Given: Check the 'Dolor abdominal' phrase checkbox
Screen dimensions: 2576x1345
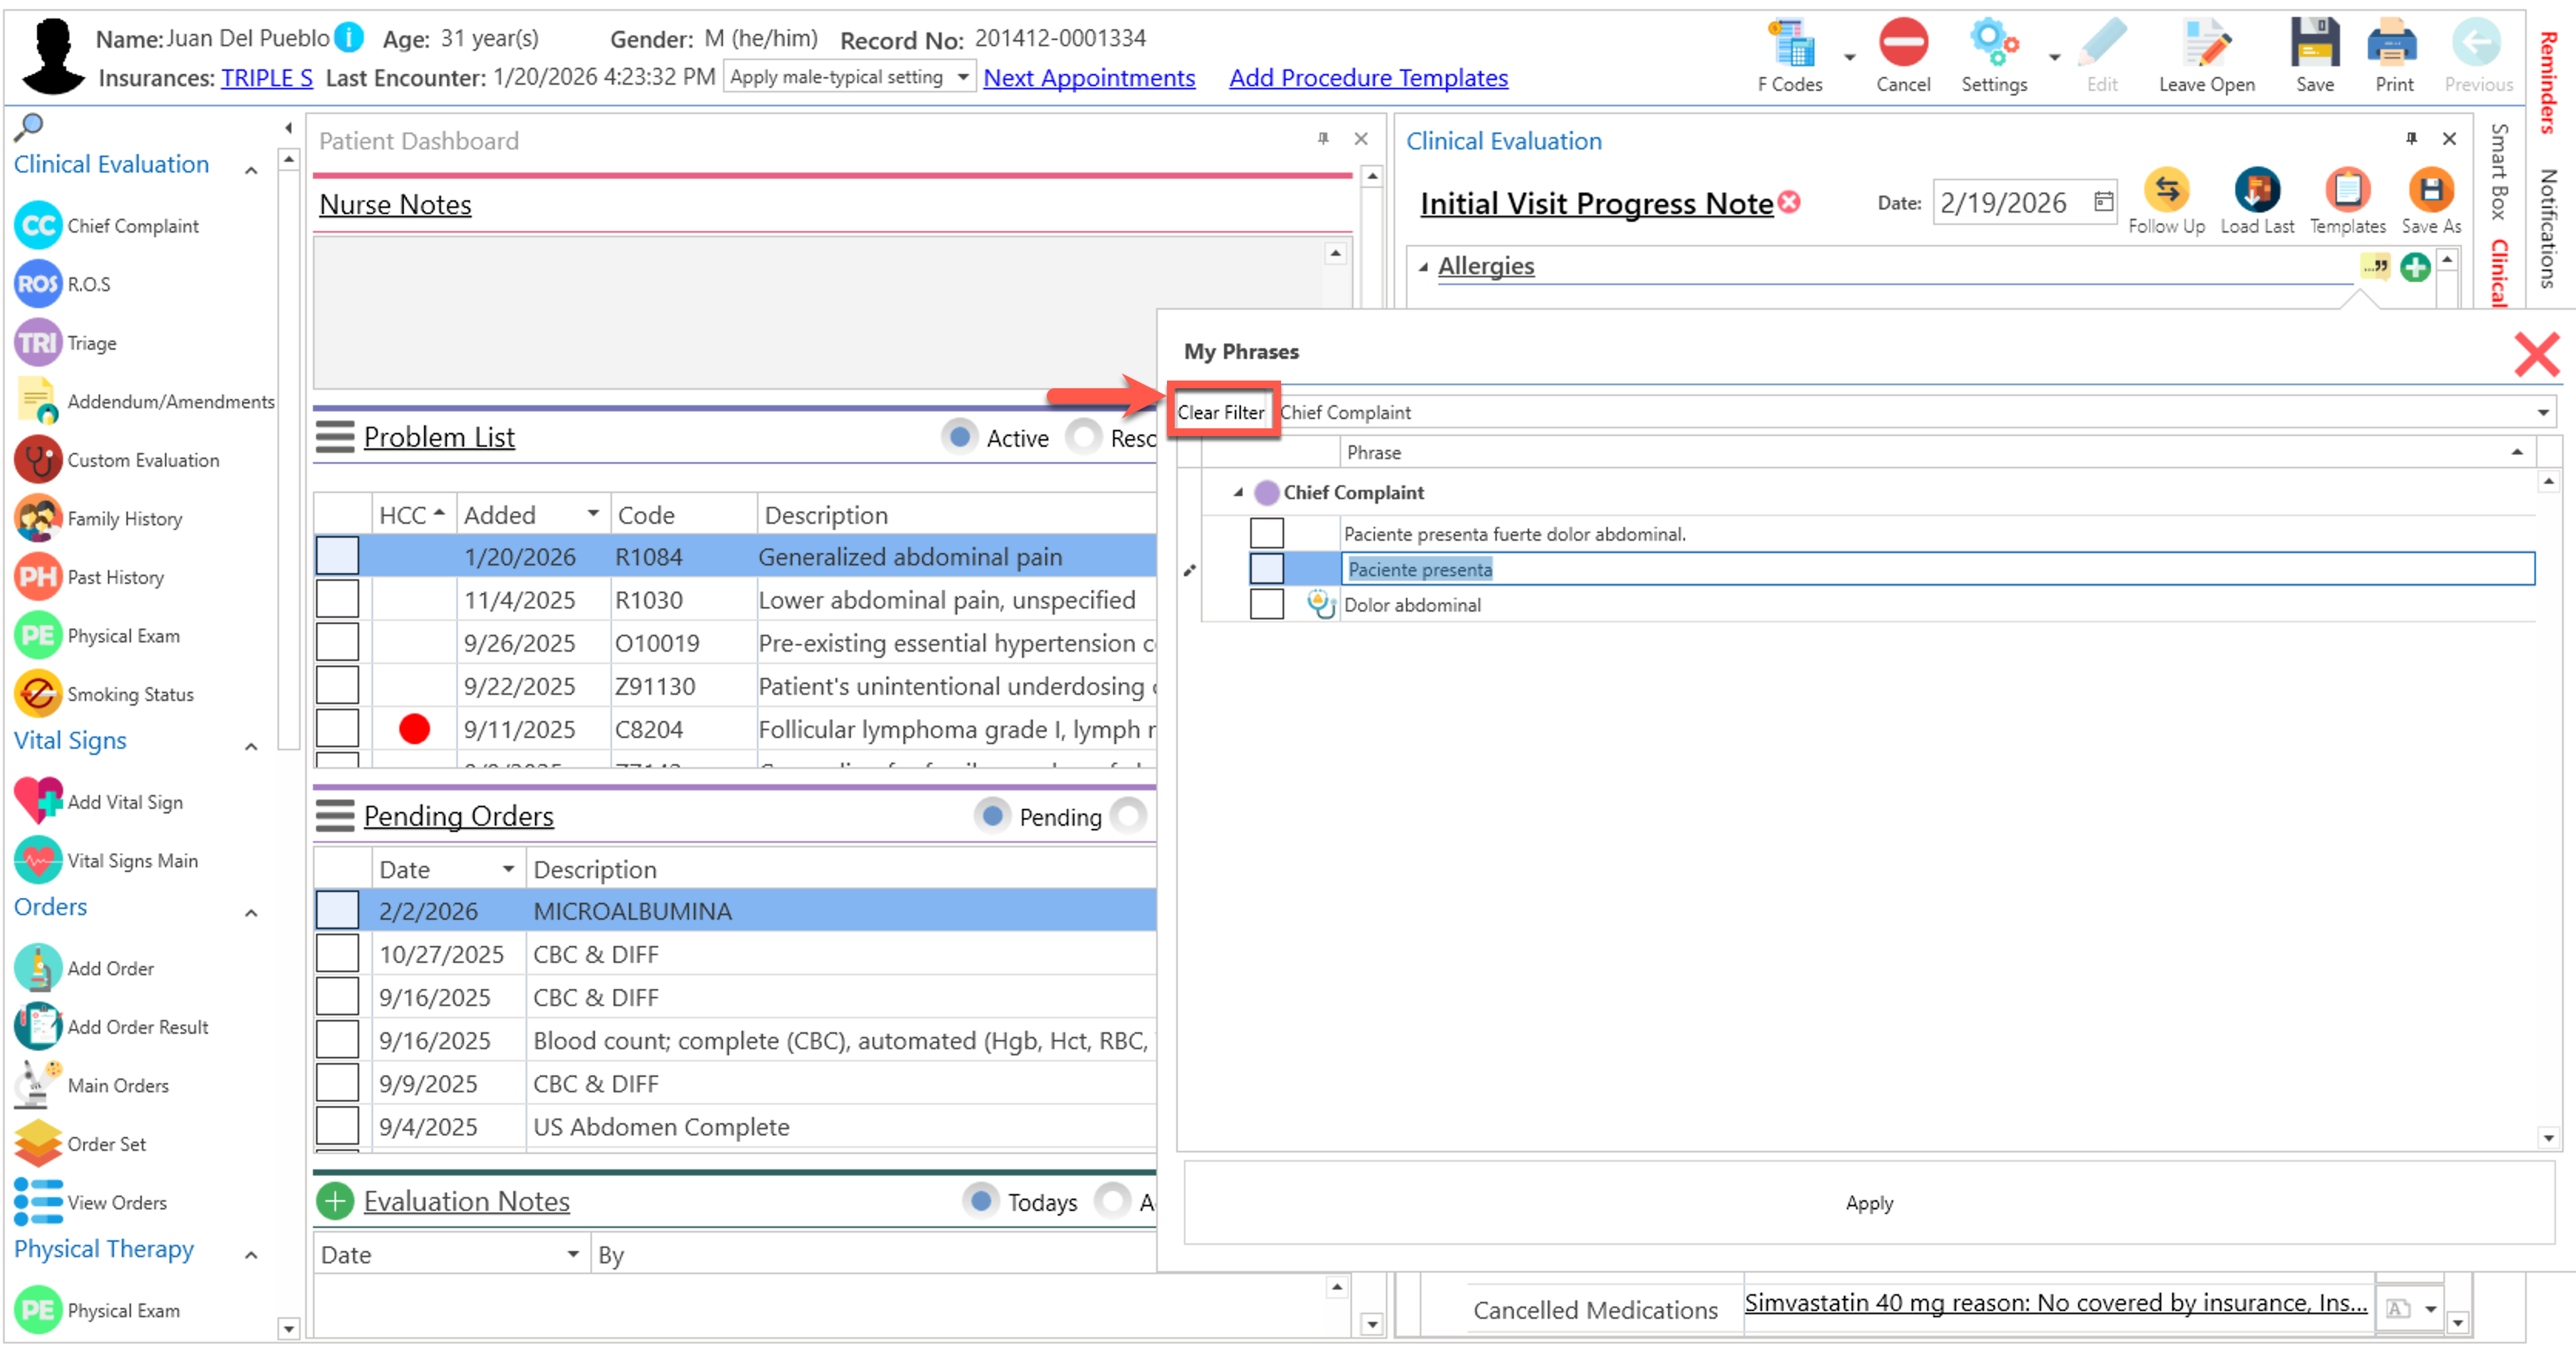Looking at the screenshot, I should [1266, 605].
